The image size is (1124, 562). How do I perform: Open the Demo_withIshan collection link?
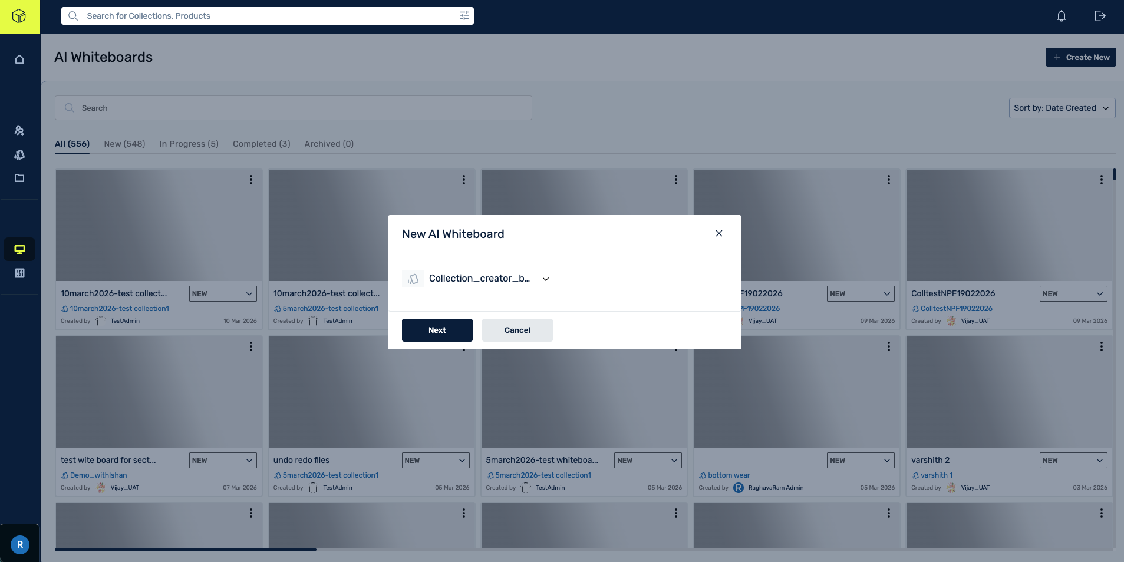[98, 475]
